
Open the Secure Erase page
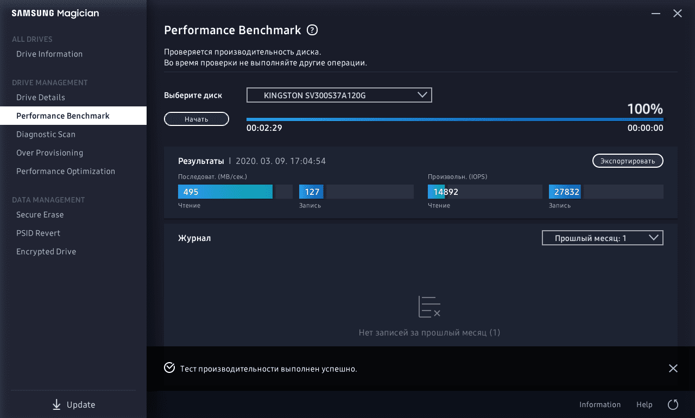point(40,214)
